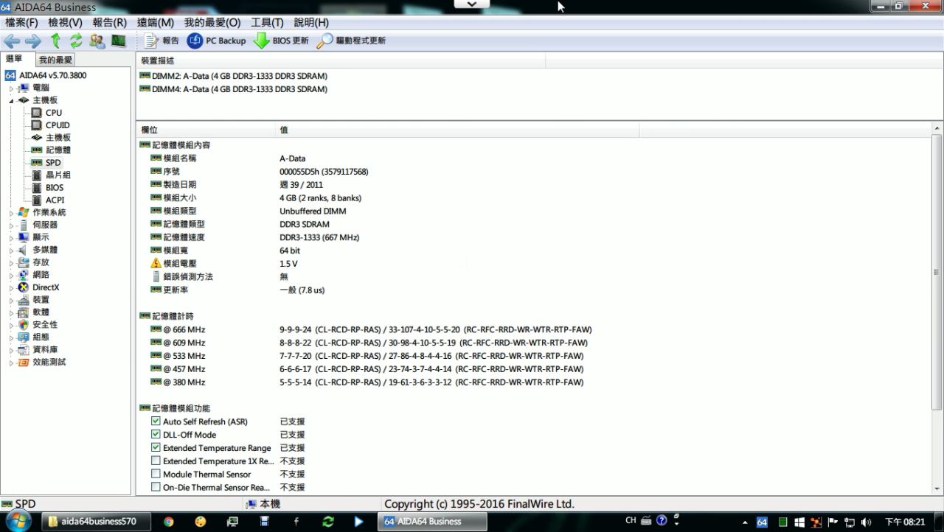Select the SPD tree item
This screenshot has height=532, width=944.
click(53, 163)
